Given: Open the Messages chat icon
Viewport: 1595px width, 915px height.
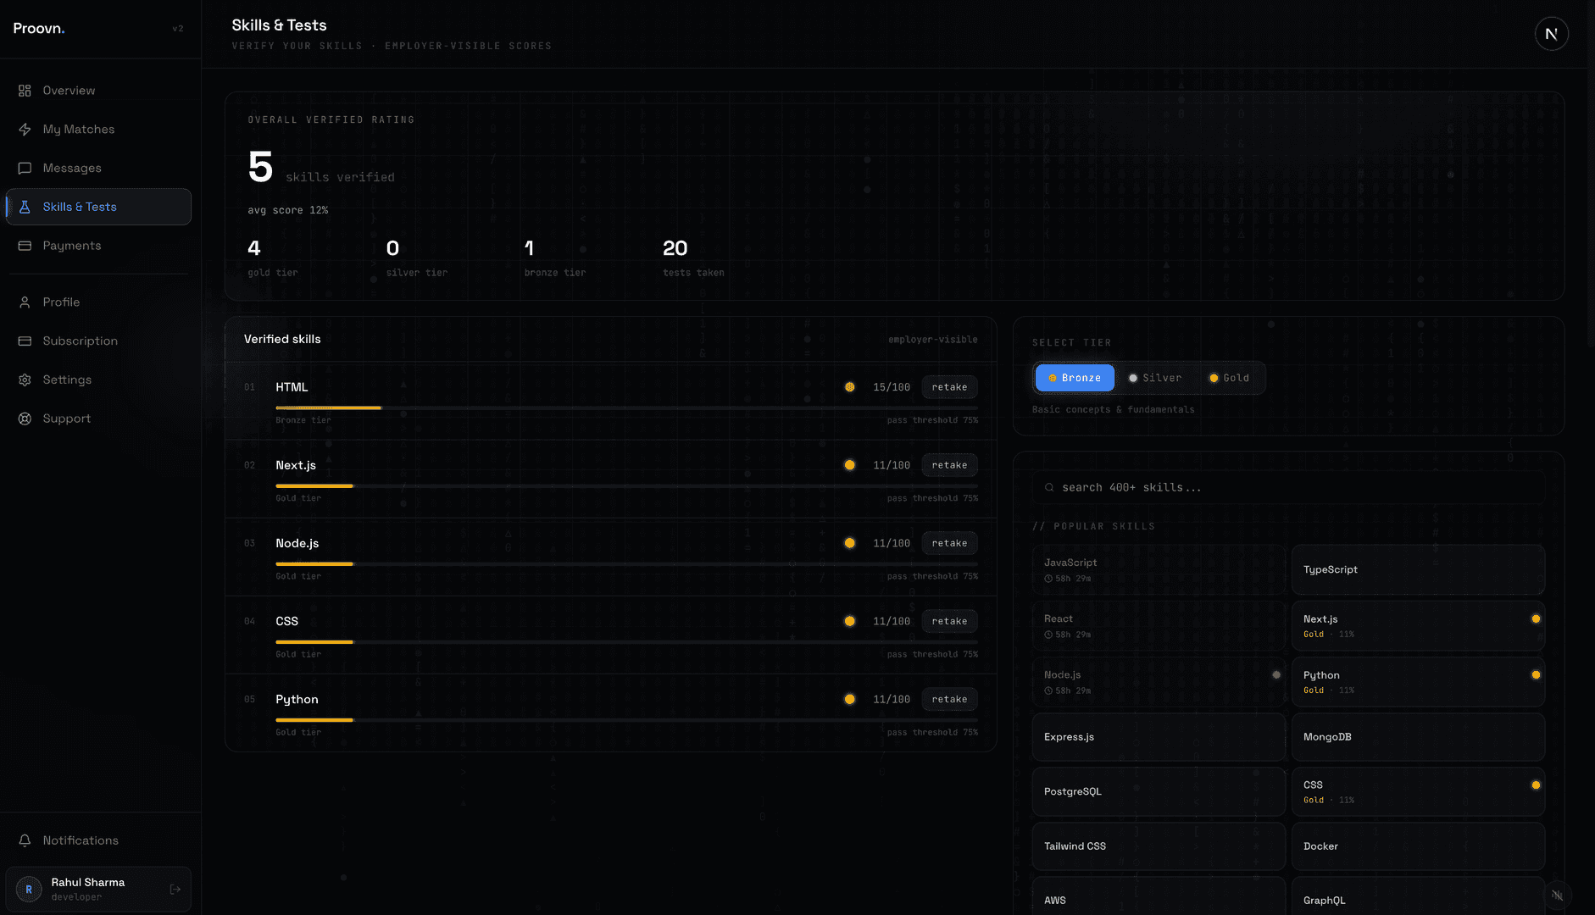Looking at the screenshot, I should 25,169.
